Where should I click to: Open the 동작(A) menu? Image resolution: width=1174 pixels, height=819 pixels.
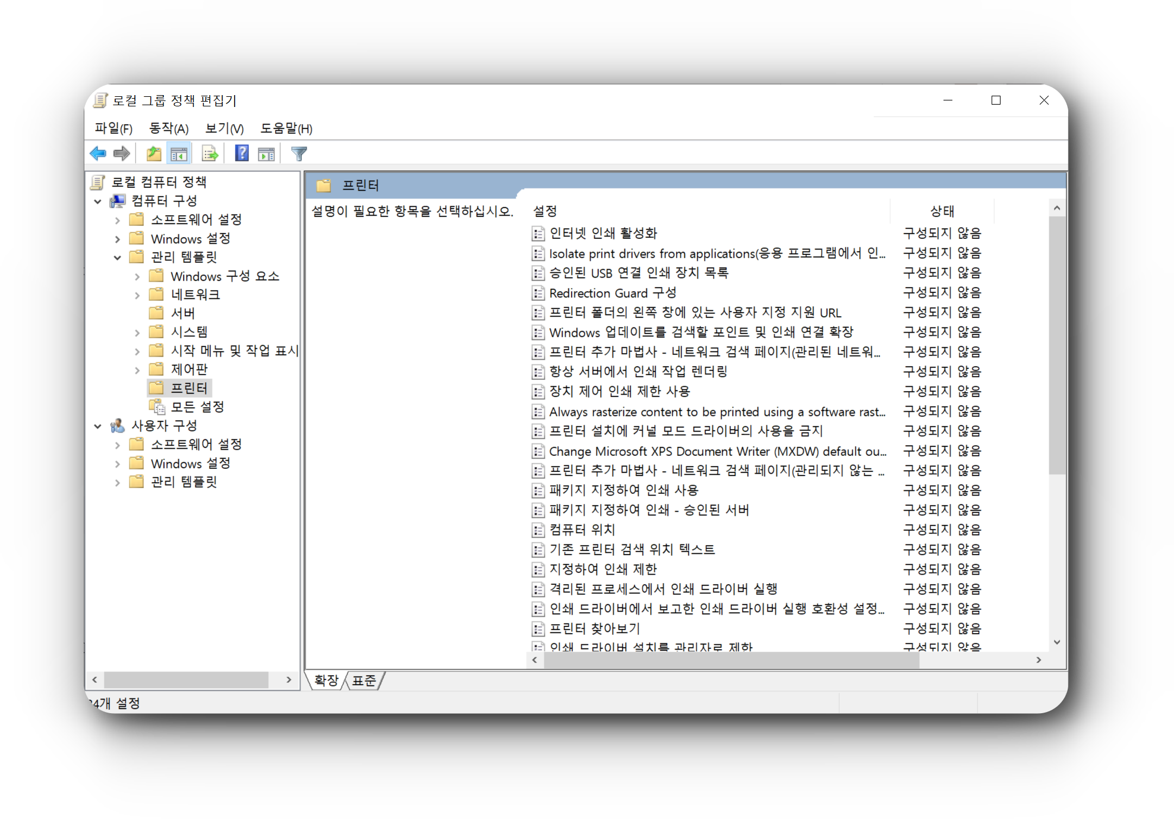(168, 128)
